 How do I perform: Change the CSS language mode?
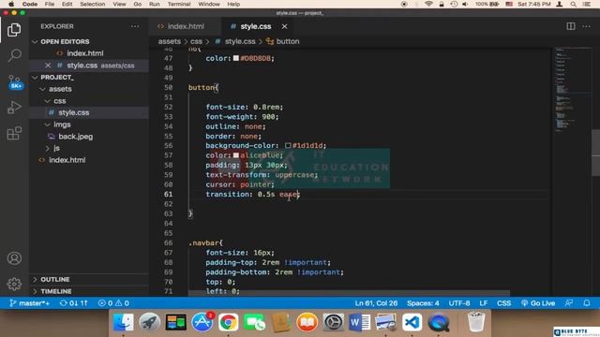504,303
